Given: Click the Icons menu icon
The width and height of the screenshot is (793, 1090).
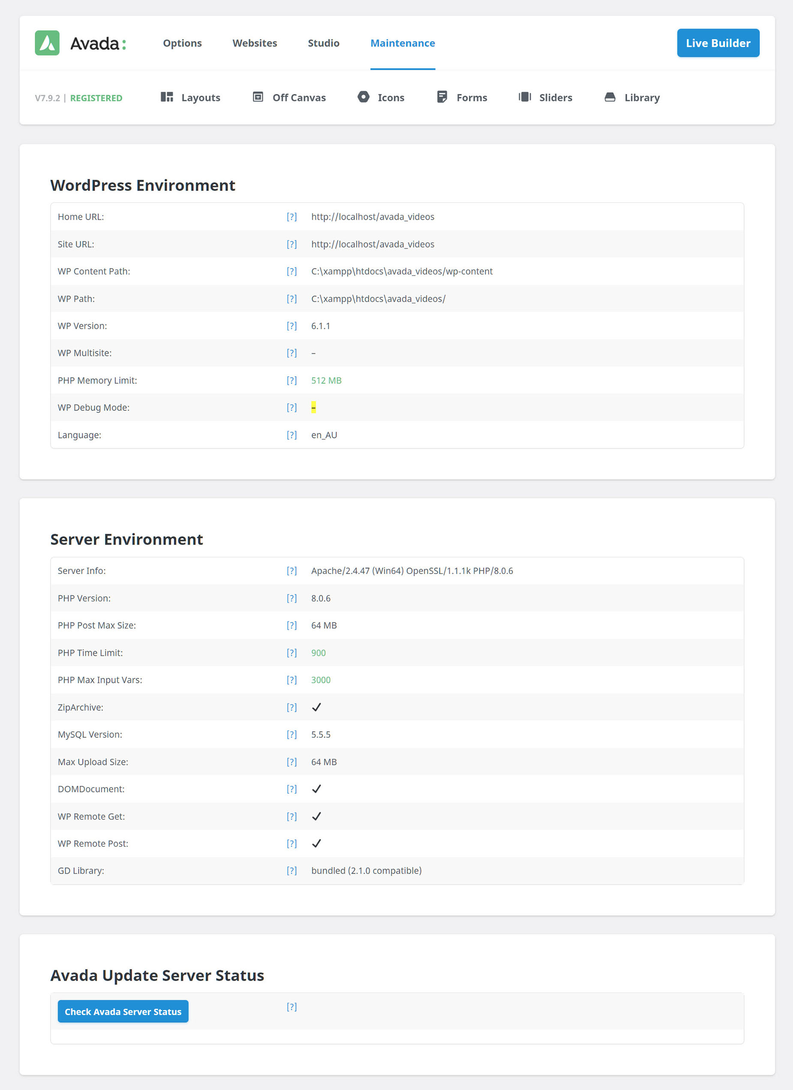Looking at the screenshot, I should coord(363,97).
